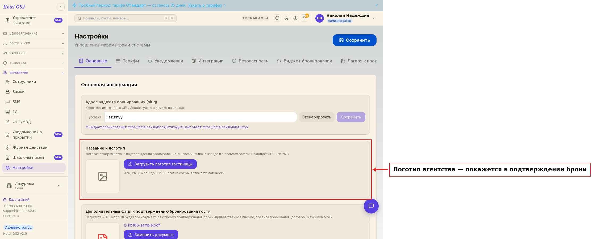The height and width of the screenshot is (239, 597).
Task: Open the theme palette icon
Action: [277, 18]
